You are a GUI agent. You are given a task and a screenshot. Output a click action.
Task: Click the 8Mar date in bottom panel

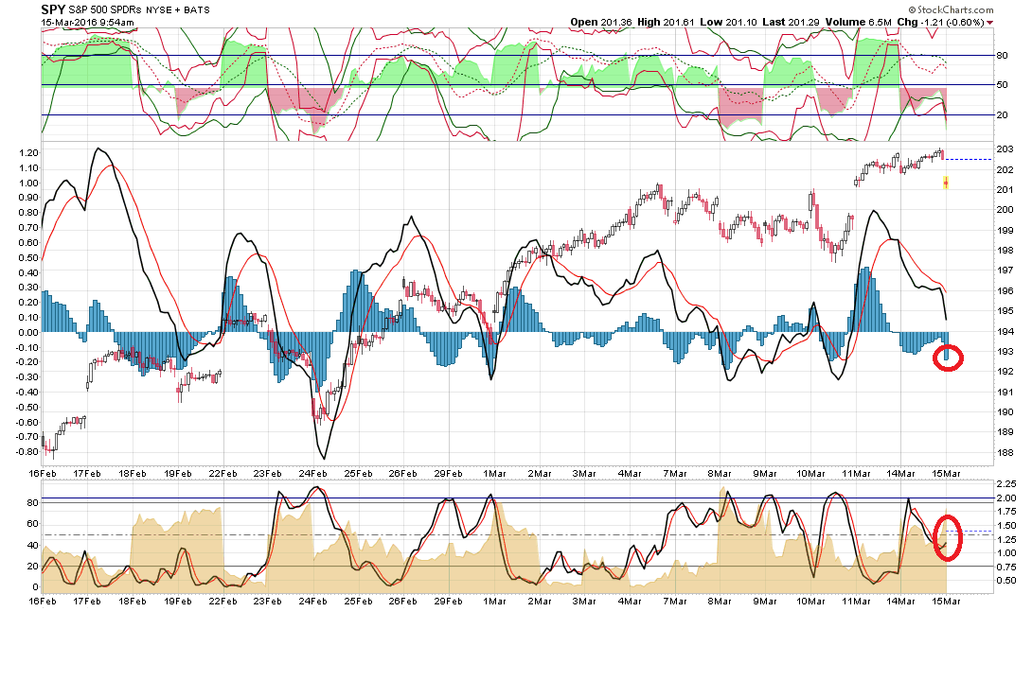point(720,601)
